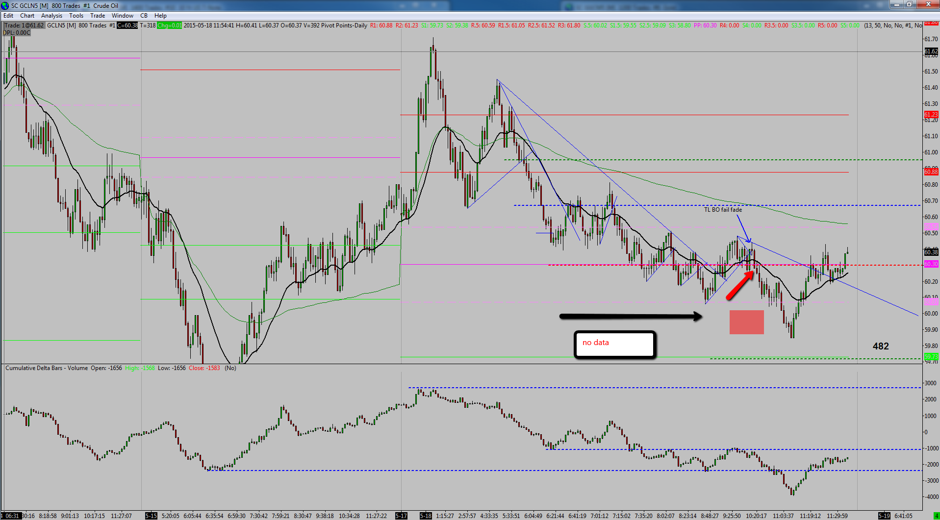Click the 6:41:05 time label

903,516
